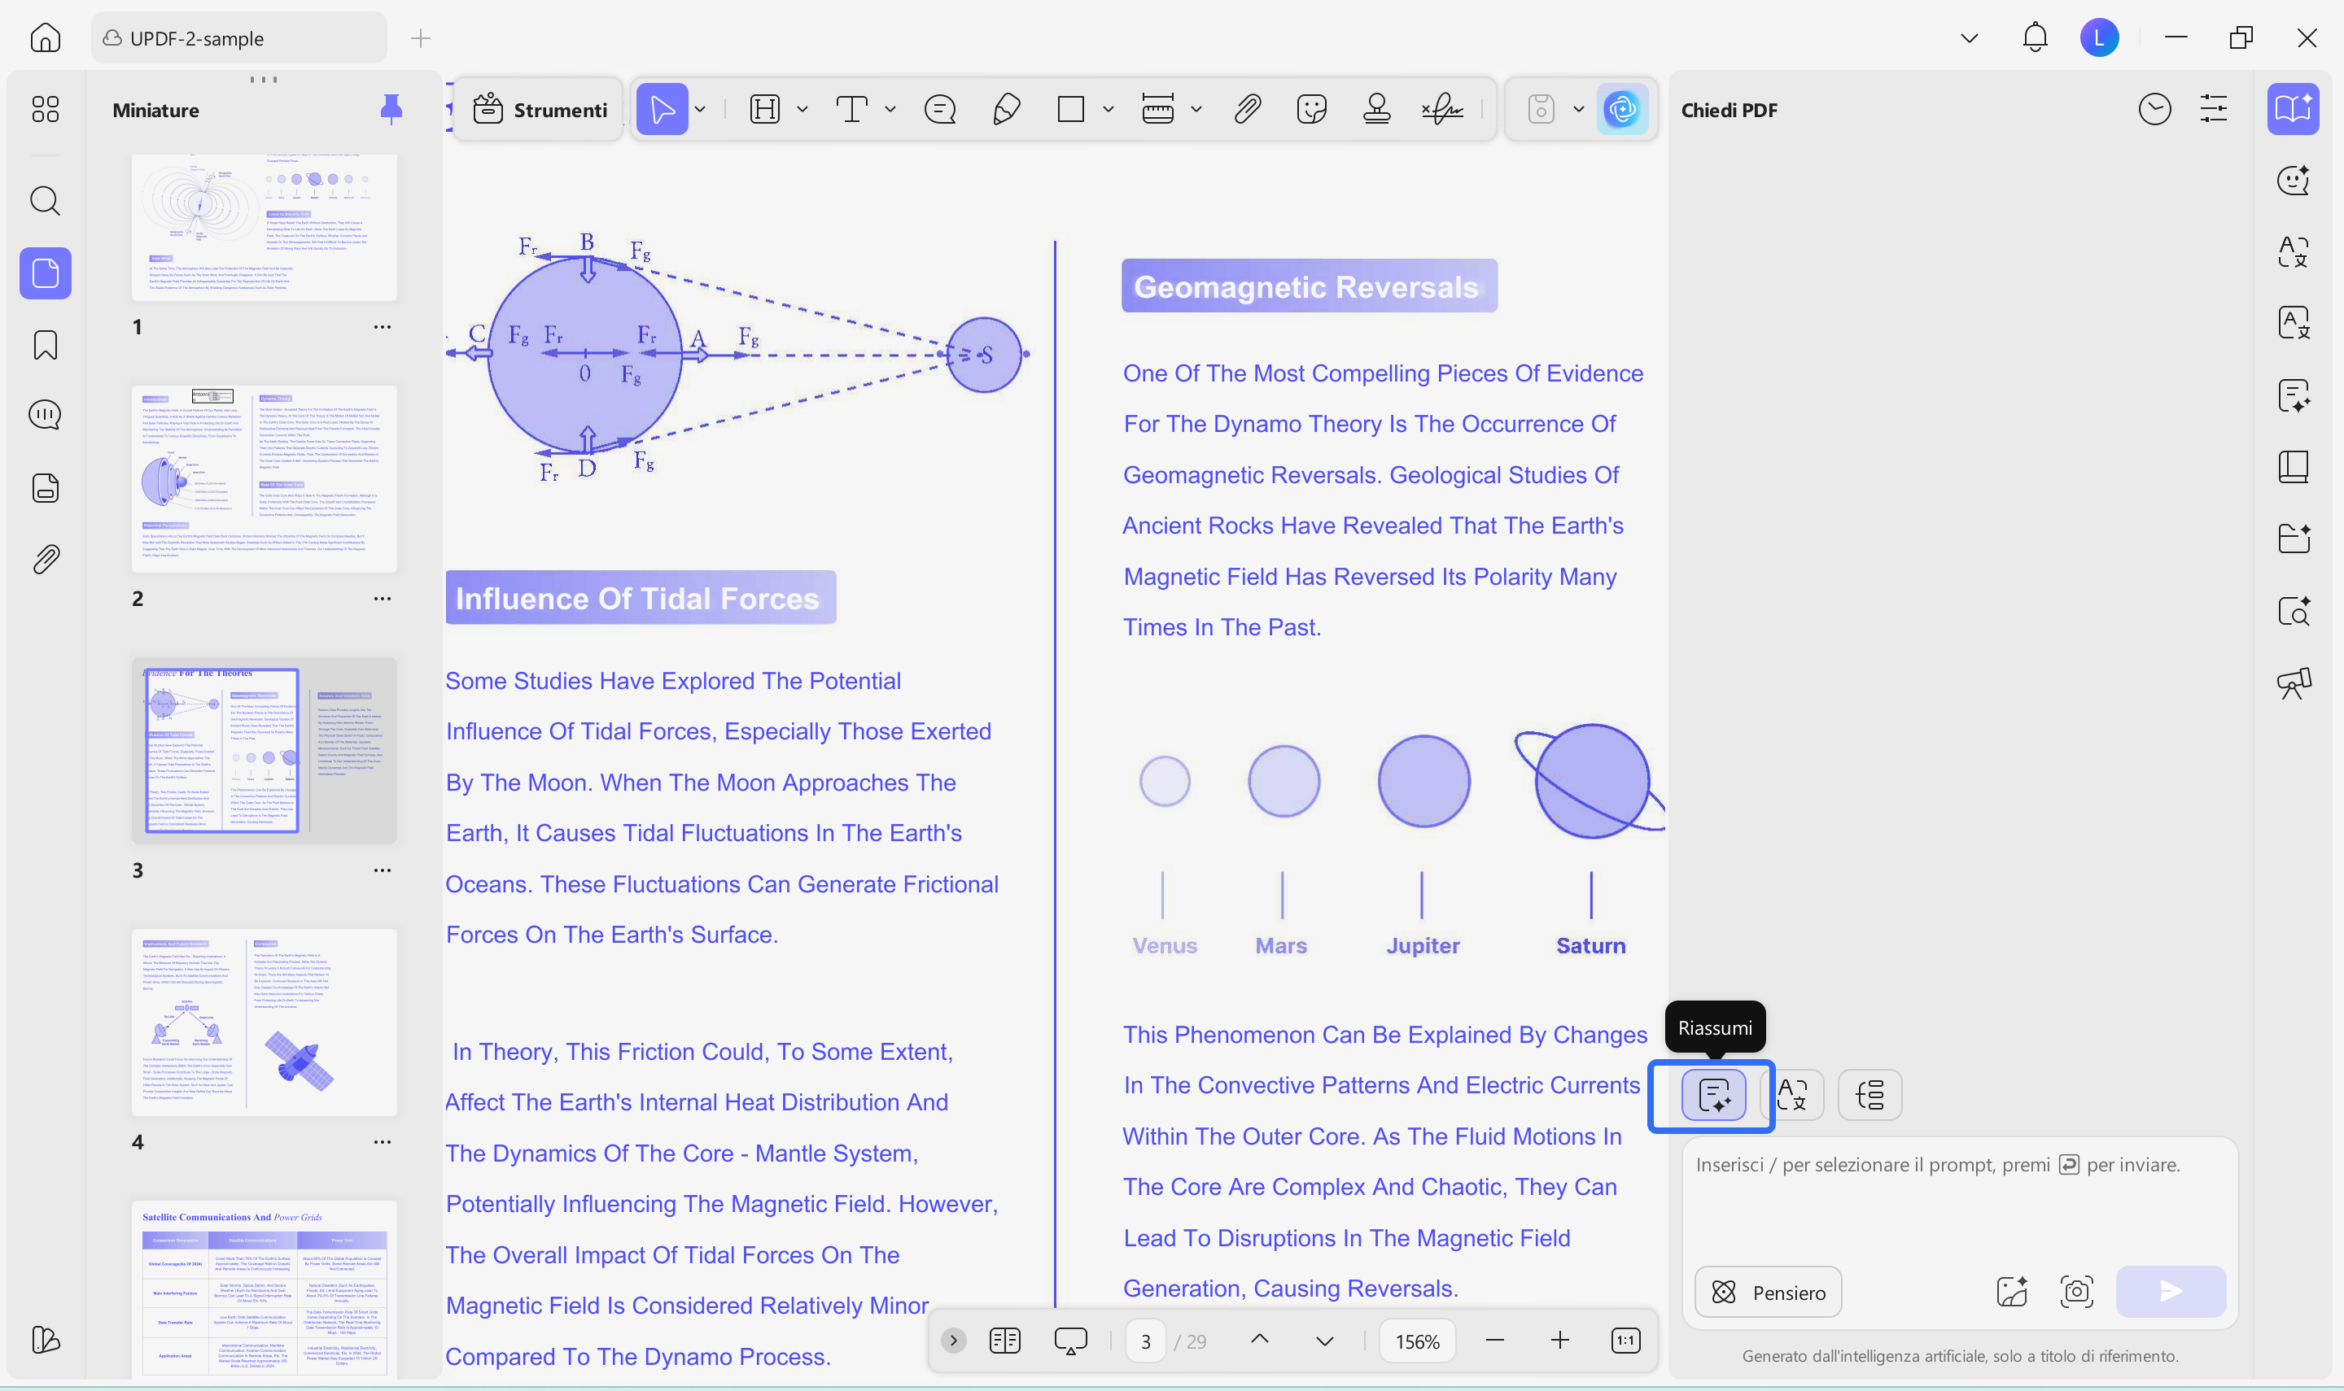Viewport: 2344px width, 1391px height.
Task: Toggle the page thumbnails sidebar panel
Action: (x=45, y=273)
